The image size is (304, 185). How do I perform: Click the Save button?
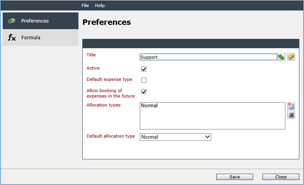[x=235, y=177]
